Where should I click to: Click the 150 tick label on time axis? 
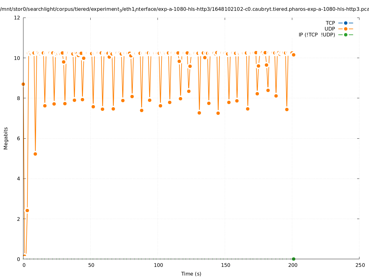pos(226,265)
